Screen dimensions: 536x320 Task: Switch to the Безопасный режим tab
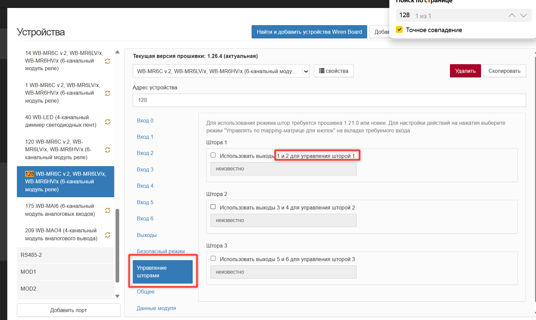[161, 251]
